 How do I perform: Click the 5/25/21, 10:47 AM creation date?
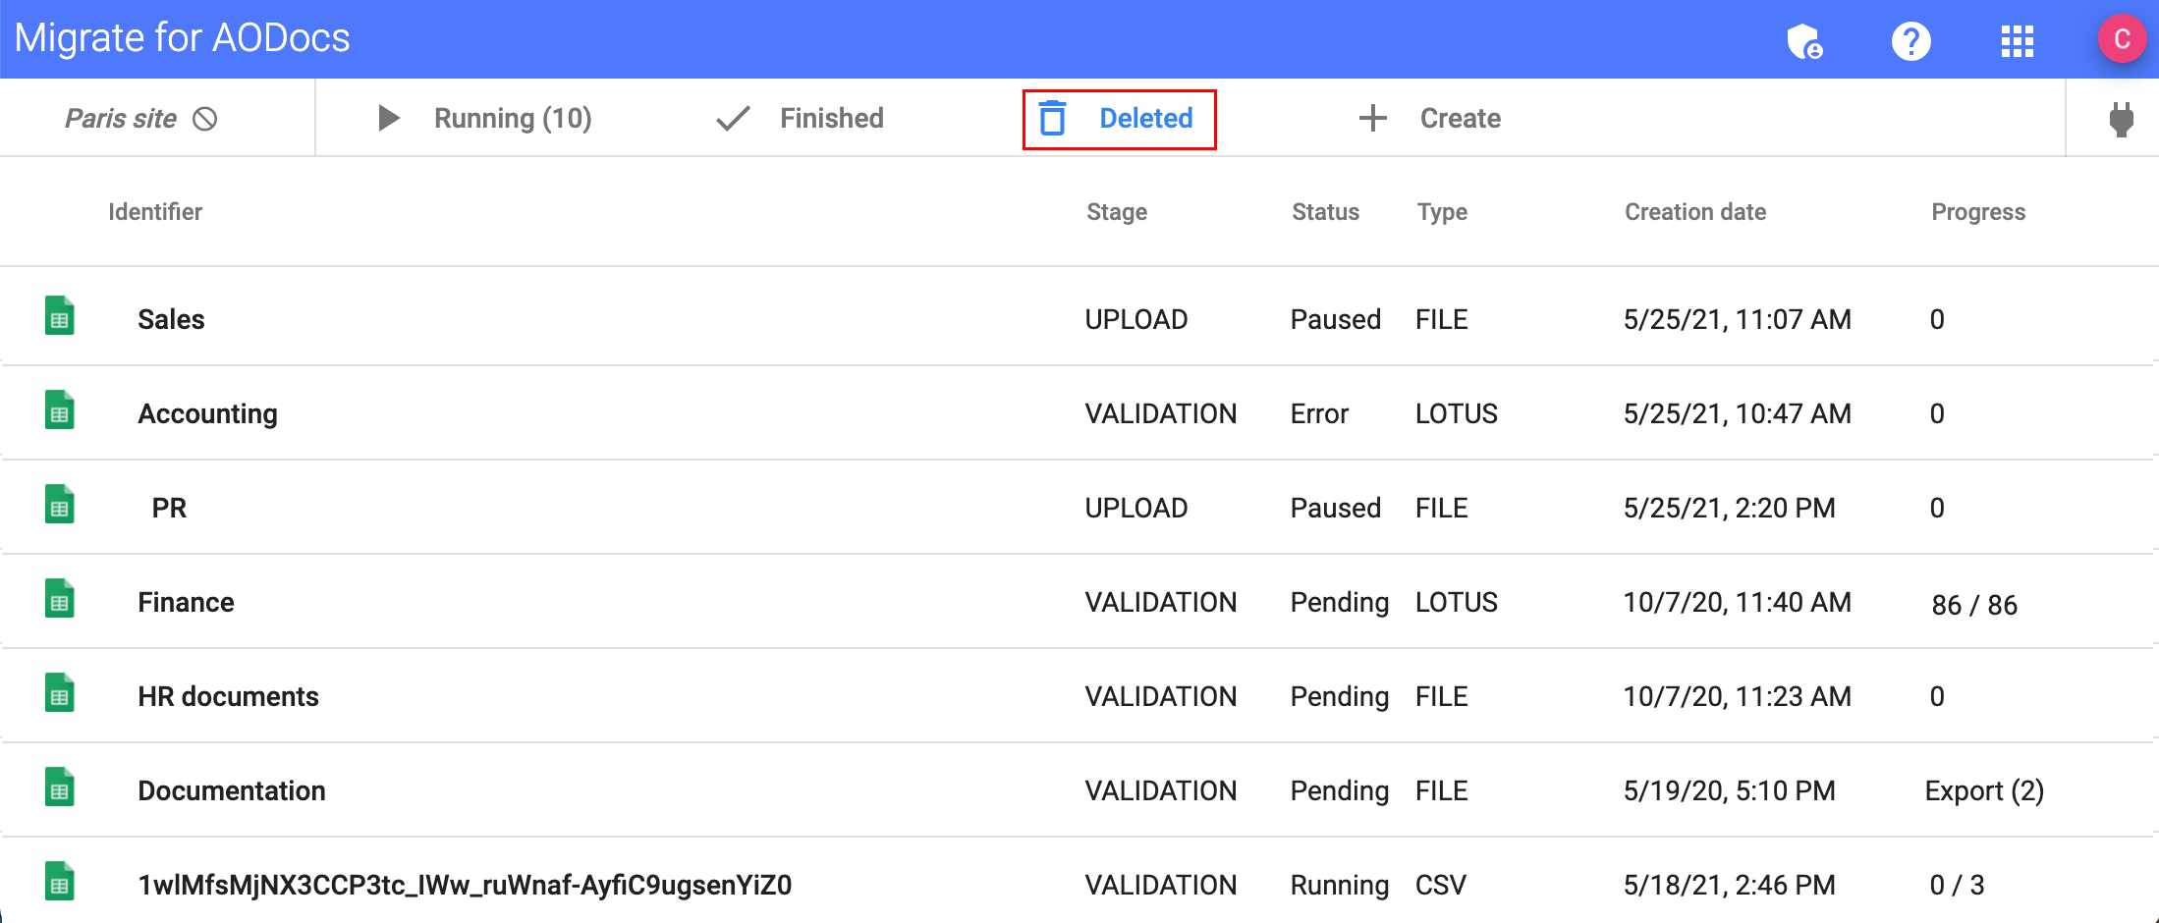pyautogui.click(x=1737, y=414)
